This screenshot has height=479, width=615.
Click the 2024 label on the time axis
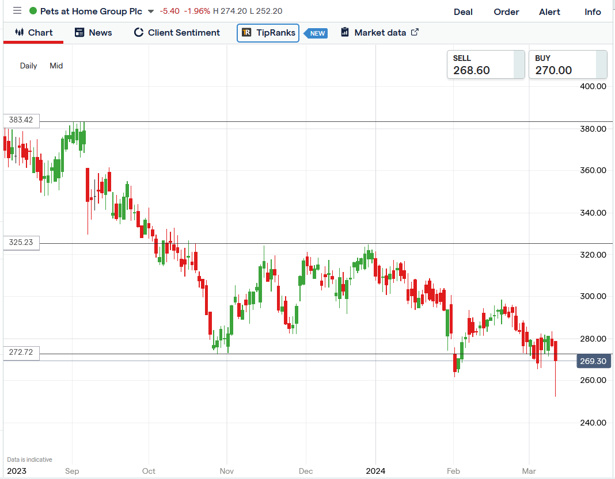click(x=376, y=471)
